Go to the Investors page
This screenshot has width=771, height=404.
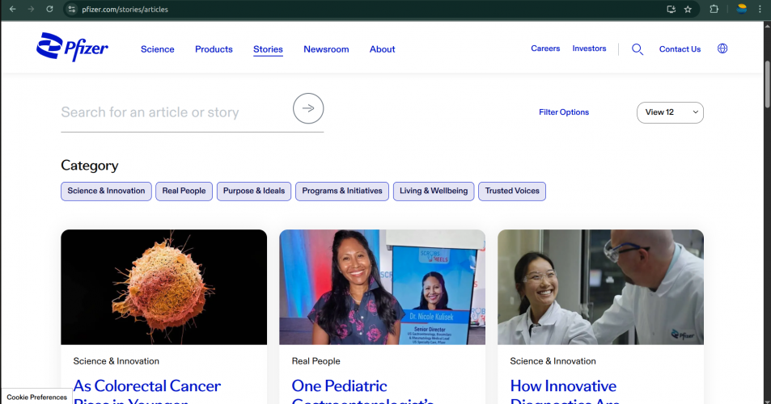[589, 48]
